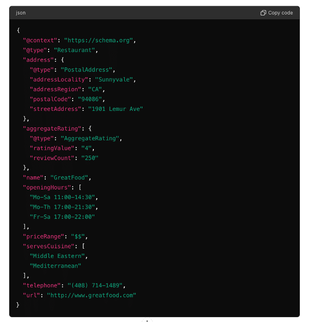Click the "Restaurant" type value

point(75,50)
